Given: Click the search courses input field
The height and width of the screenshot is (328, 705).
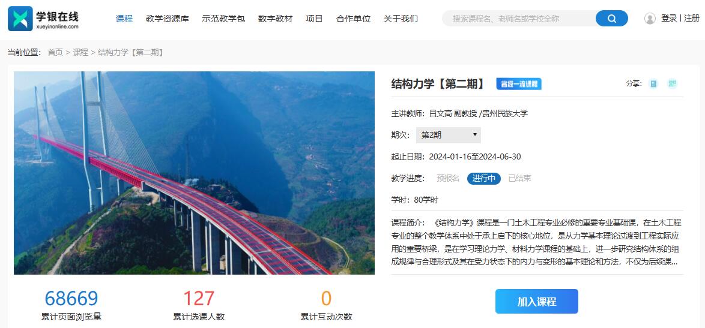Looking at the screenshot, I should tap(519, 19).
